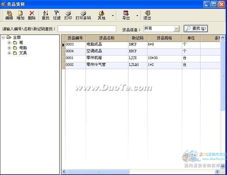Click the row indicator for 0003
227x175 pixels.
[63, 45]
